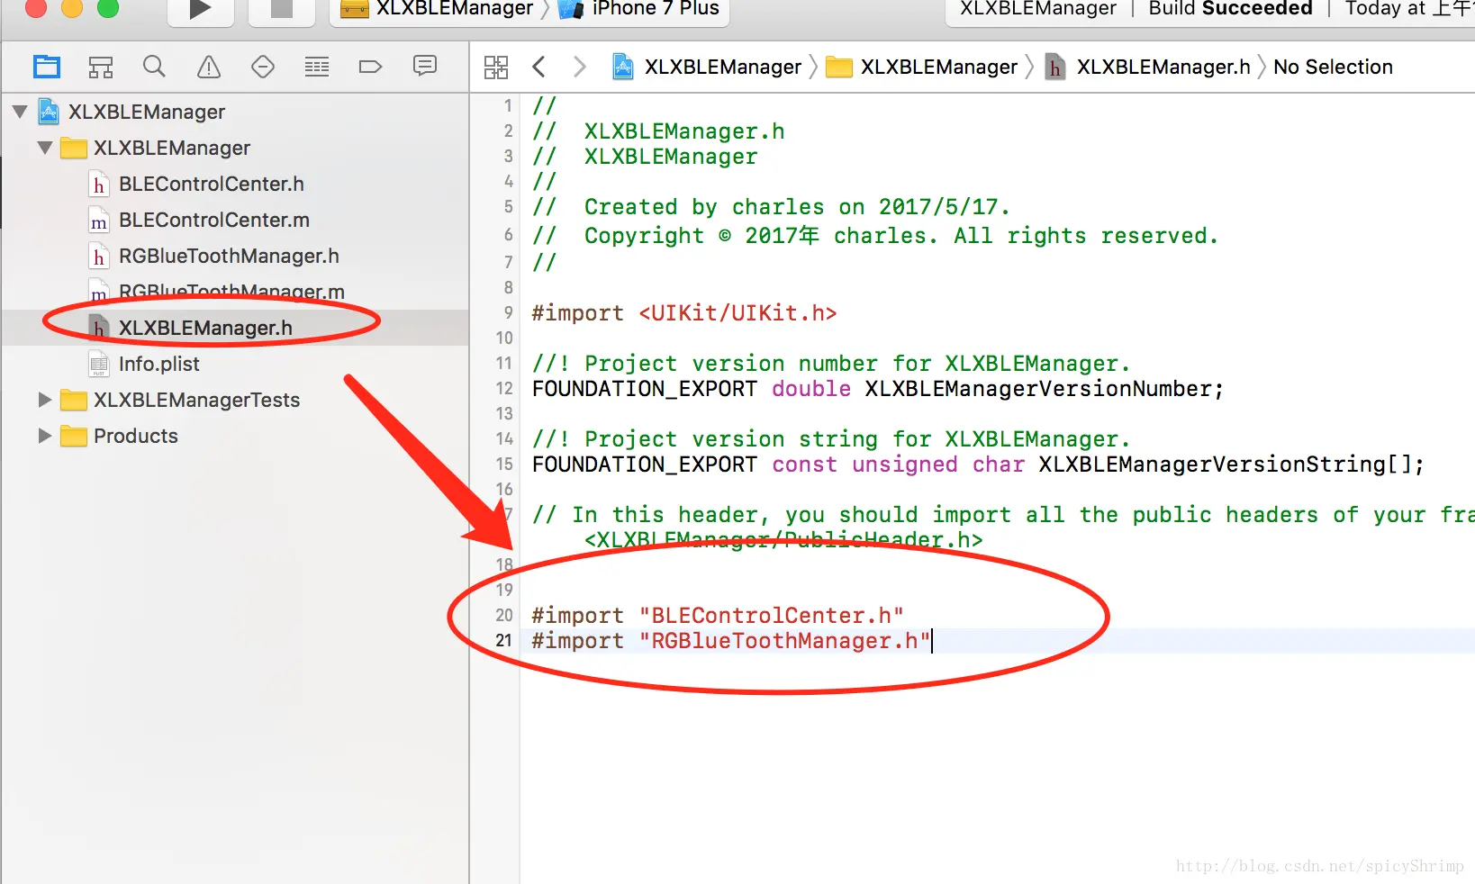The image size is (1475, 884).
Task: Expand the XLXBLEManagerTests folder
Action: pos(45,400)
